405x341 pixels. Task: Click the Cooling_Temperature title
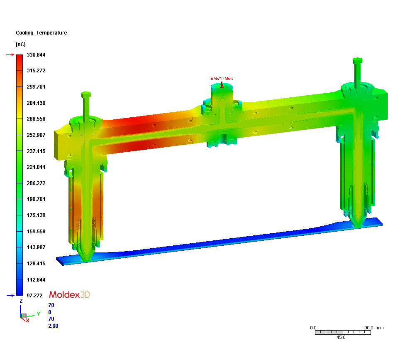click(41, 32)
